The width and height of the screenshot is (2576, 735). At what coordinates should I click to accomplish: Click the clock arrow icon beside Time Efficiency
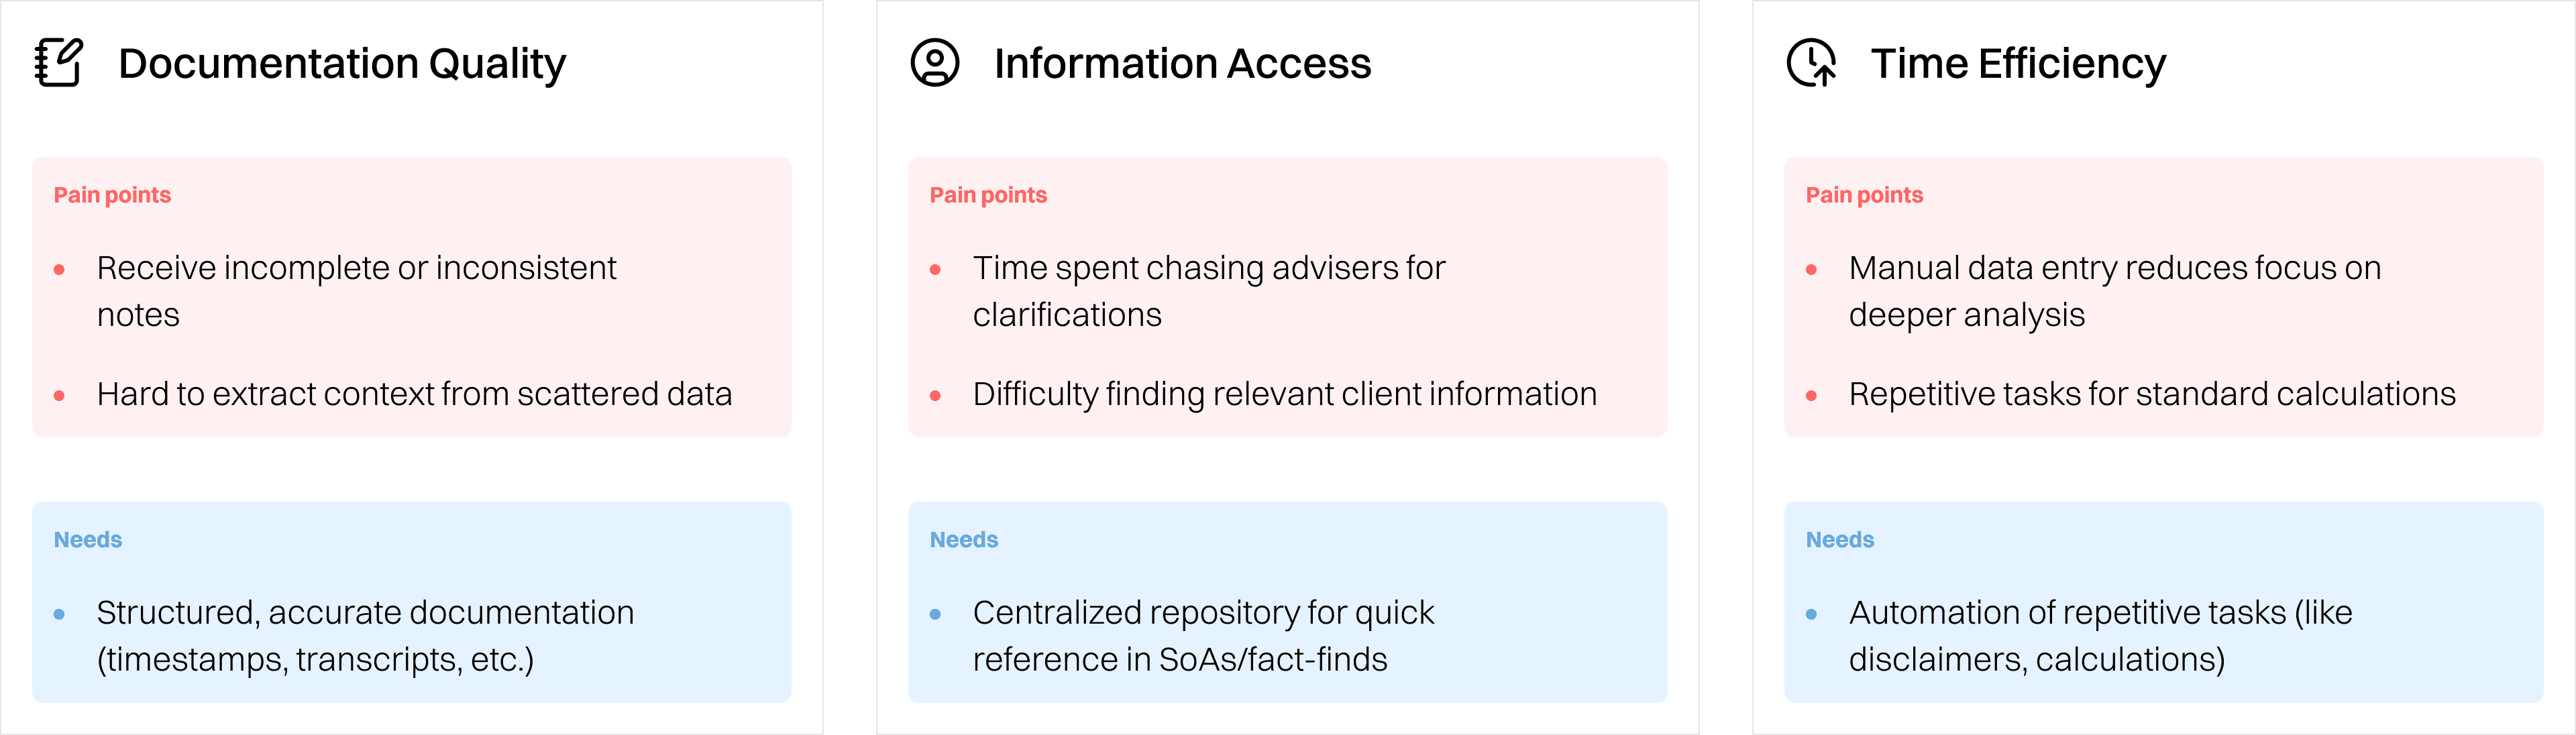pyautogui.click(x=1811, y=63)
